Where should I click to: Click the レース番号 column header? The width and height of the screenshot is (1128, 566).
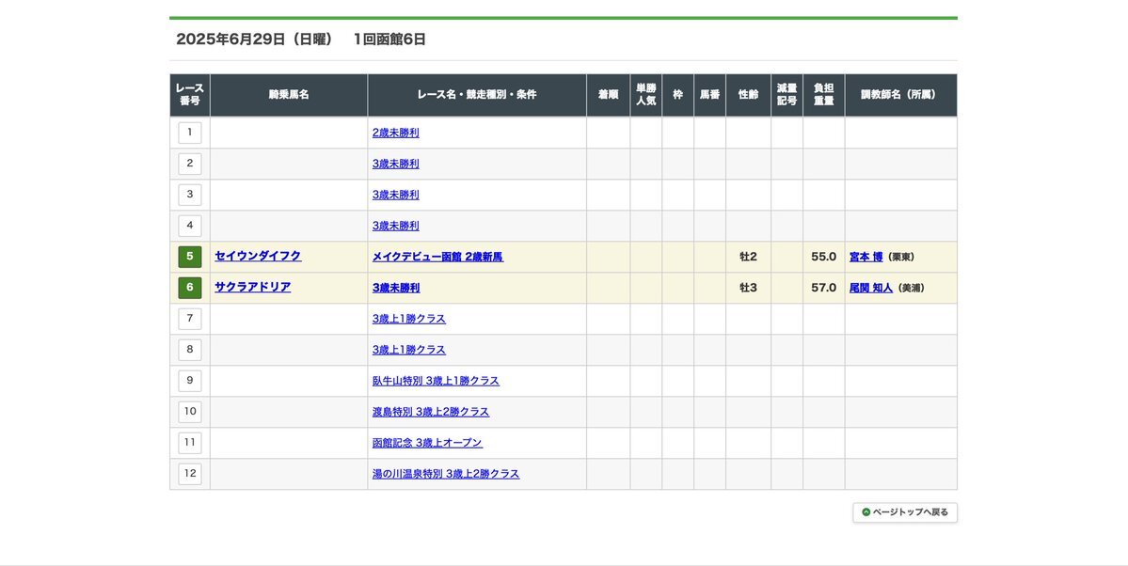coord(190,95)
